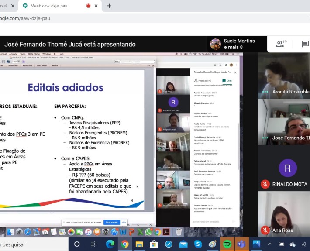Click Suele Martins participant avatar
This screenshot has width=310, height=251.
point(216,44)
